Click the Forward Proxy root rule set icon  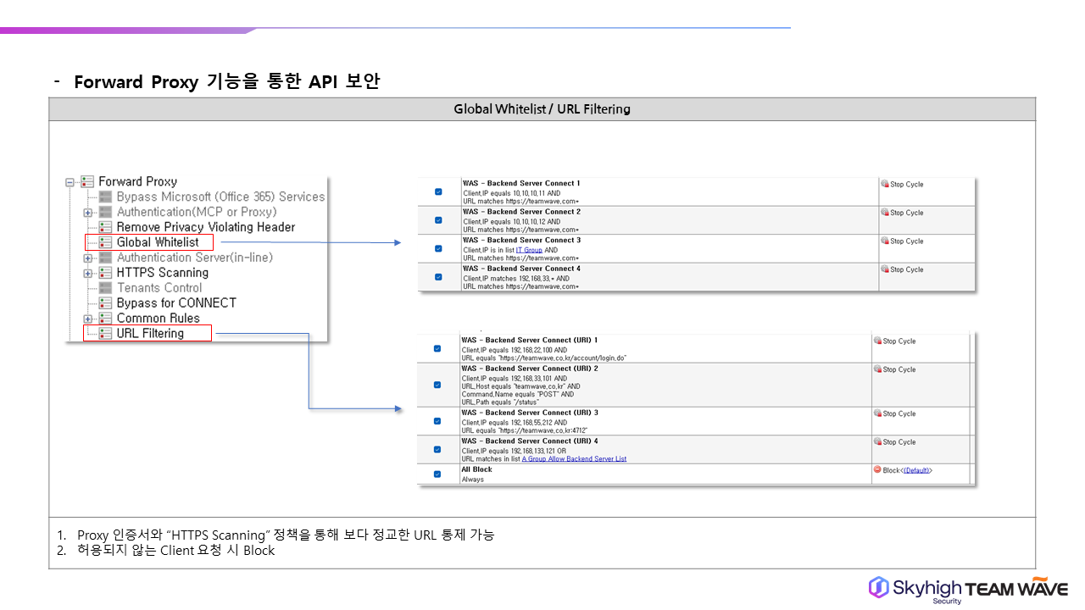click(87, 181)
